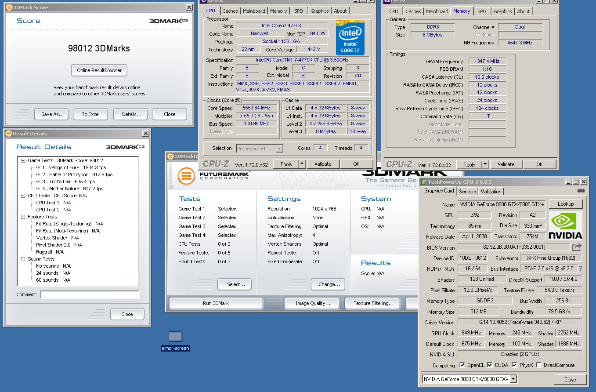Click the Core Speed 5553.84 MHz value
596x392 pixels.
click(x=256, y=108)
